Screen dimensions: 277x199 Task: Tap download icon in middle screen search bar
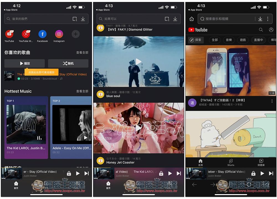pyautogui.click(x=175, y=19)
